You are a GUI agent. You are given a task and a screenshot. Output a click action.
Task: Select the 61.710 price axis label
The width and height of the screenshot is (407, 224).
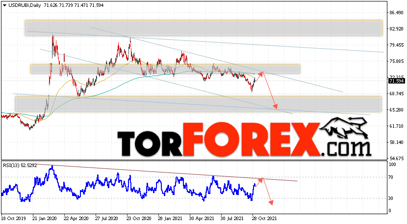[x=396, y=126]
